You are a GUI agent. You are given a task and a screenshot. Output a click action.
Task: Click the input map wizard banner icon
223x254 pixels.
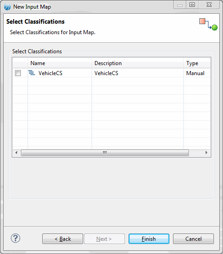(208, 24)
